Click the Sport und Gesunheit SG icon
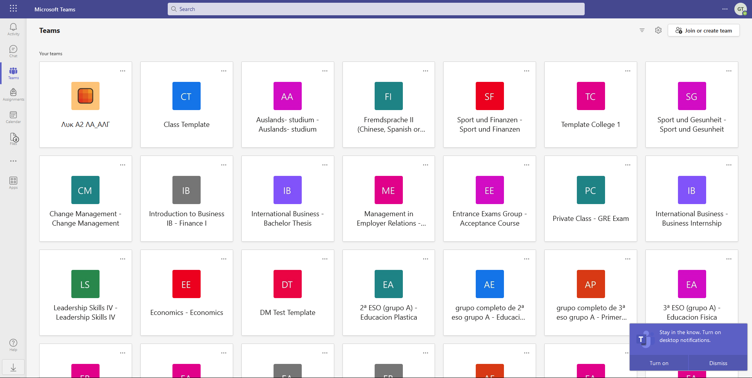The width and height of the screenshot is (752, 378). (692, 96)
